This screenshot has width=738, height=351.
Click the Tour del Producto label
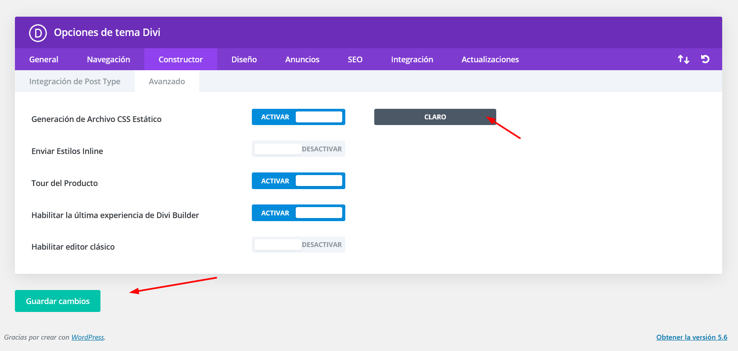click(x=64, y=183)
